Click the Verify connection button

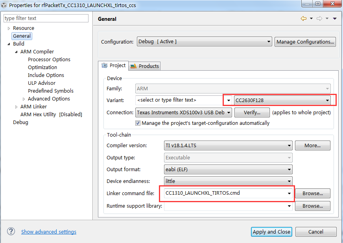(x=252, y=113)
